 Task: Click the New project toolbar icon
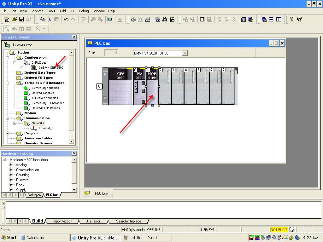click(7, 19)
